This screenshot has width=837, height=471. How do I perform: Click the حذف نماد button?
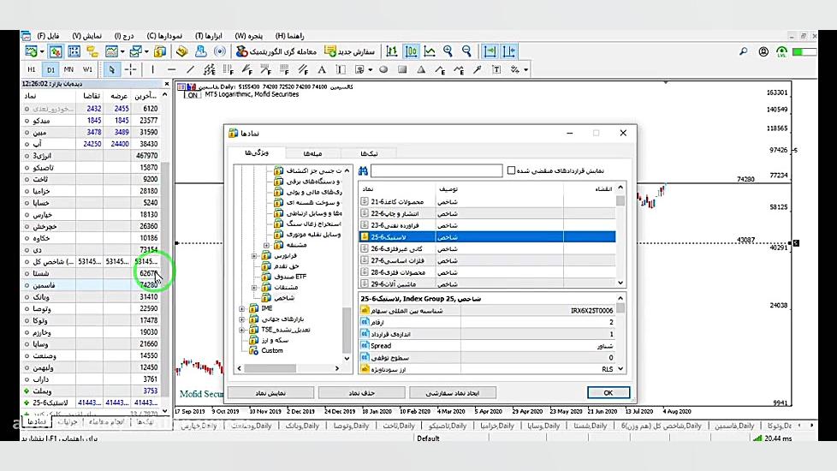tap(361, 392)
